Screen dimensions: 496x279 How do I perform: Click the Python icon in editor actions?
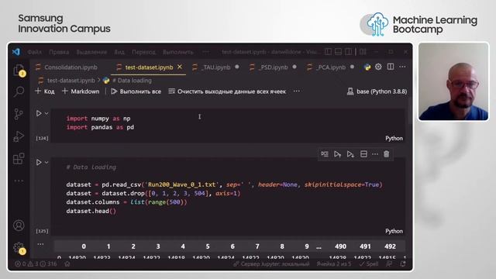[367, 67]
